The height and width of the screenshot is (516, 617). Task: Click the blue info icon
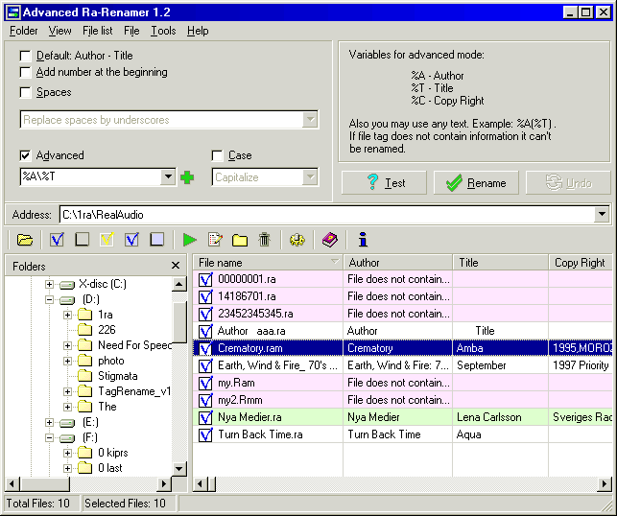[363, 240]
